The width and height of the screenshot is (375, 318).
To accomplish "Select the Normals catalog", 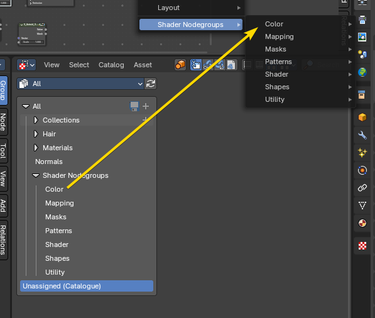I will pos(49,162).
